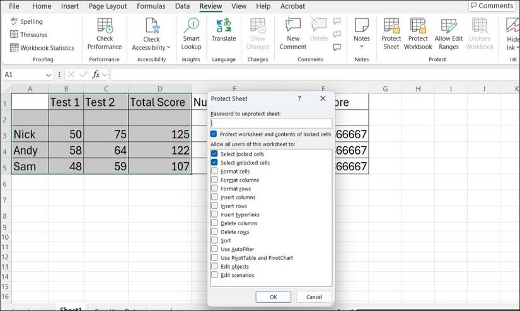Click the Show Changes icon
520x311 pixels.
[258, 26]
